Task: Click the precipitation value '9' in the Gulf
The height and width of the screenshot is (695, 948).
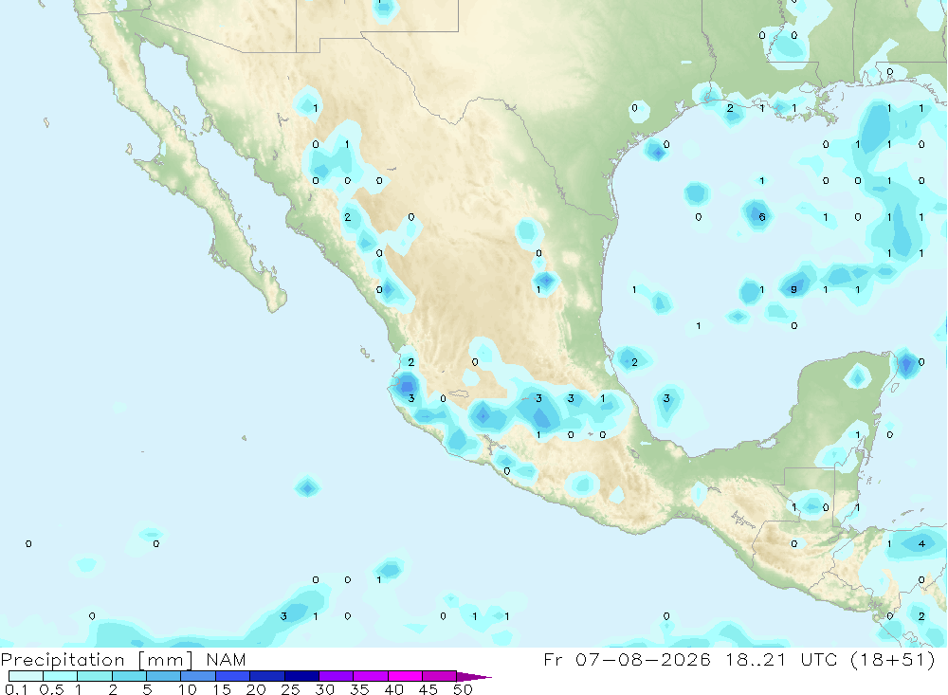Action: (x=793, y=289)
